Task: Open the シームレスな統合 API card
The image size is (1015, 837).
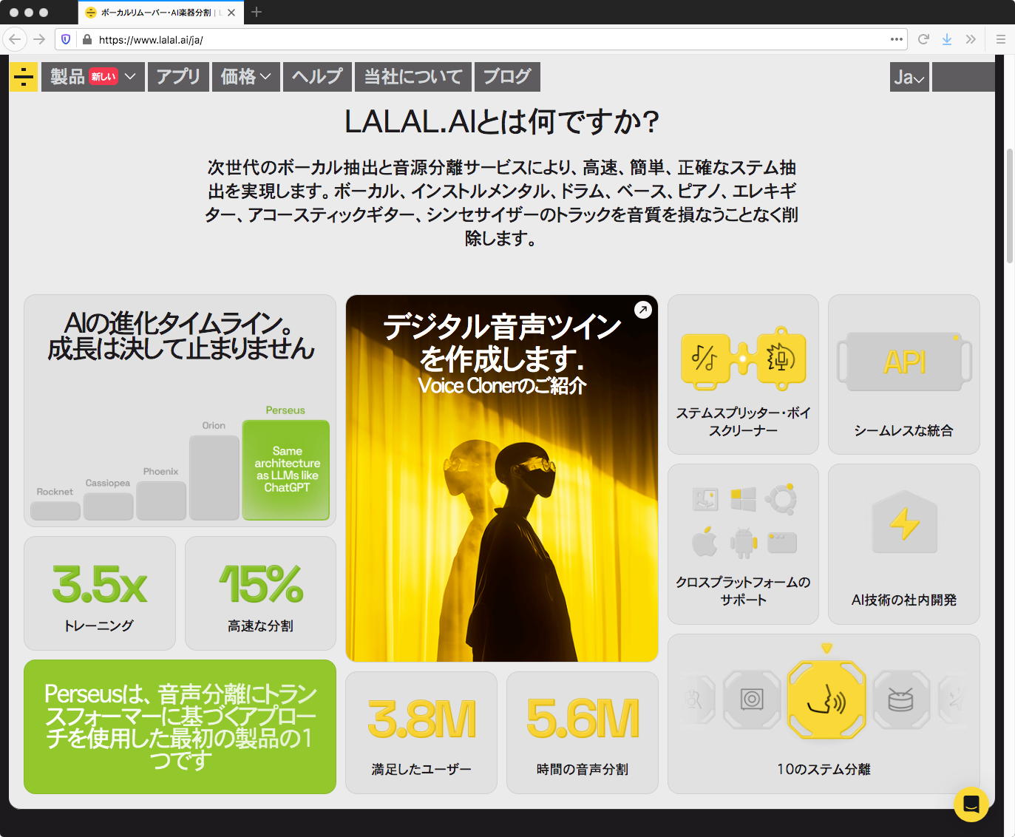Action: click(x=904, y=374)
